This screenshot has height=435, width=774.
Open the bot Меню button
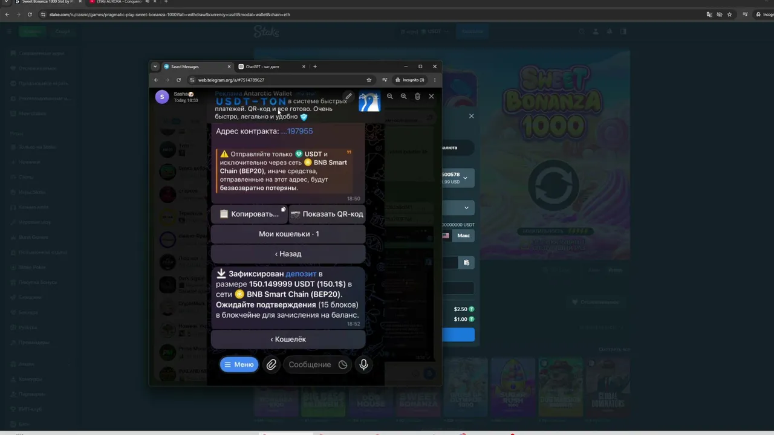pos(239,364)
